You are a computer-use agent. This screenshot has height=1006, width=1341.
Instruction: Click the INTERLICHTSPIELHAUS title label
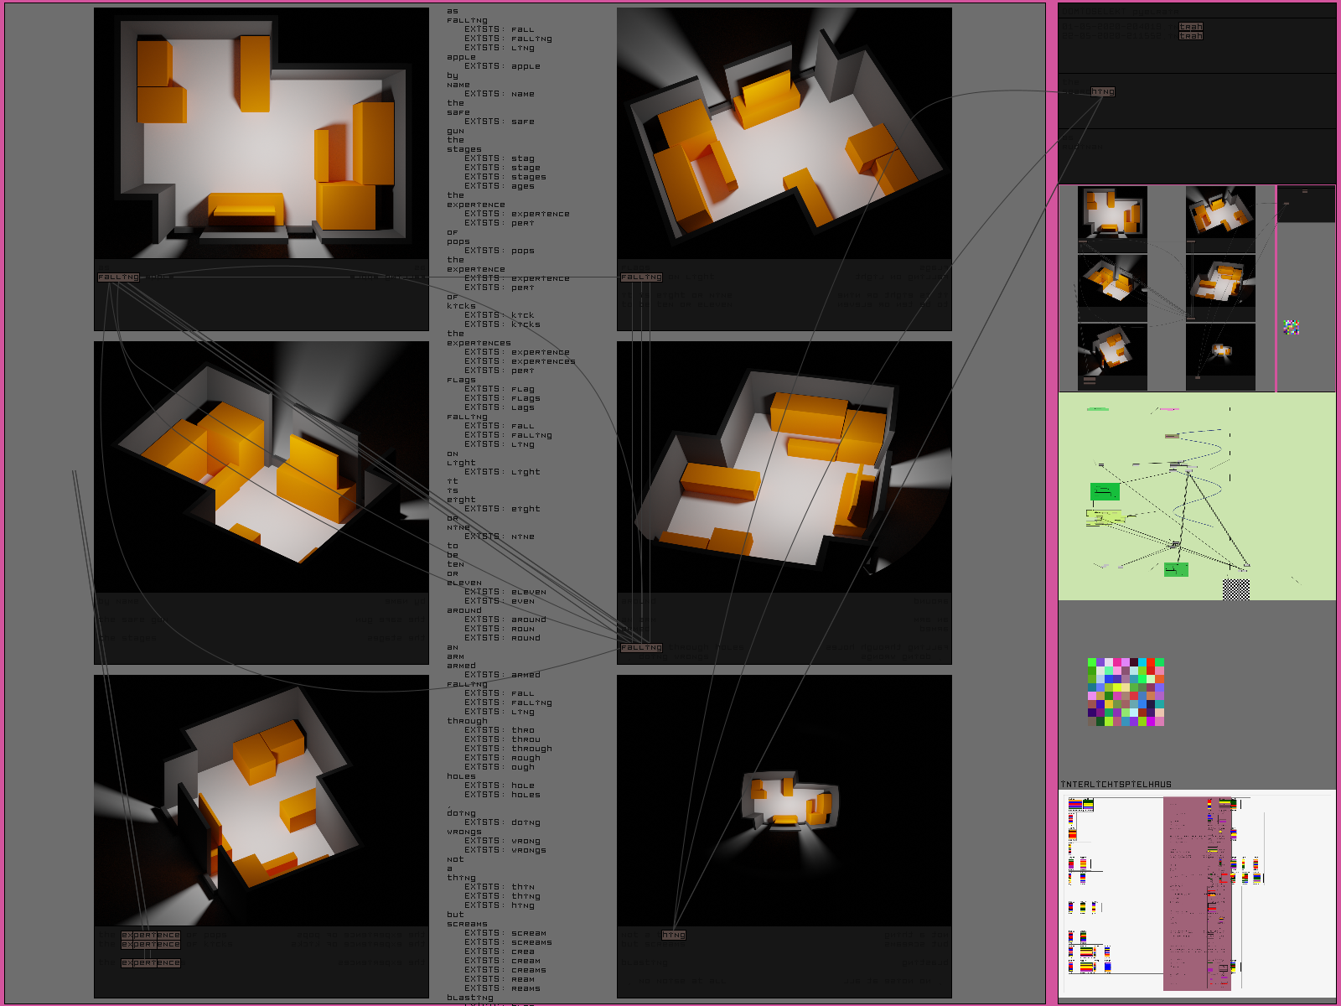(x=1116, y=784)
